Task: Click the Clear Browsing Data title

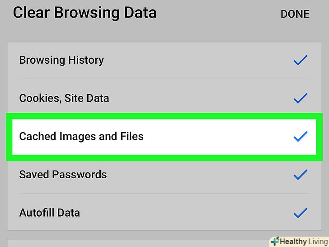Action: [x=85, y=13]
